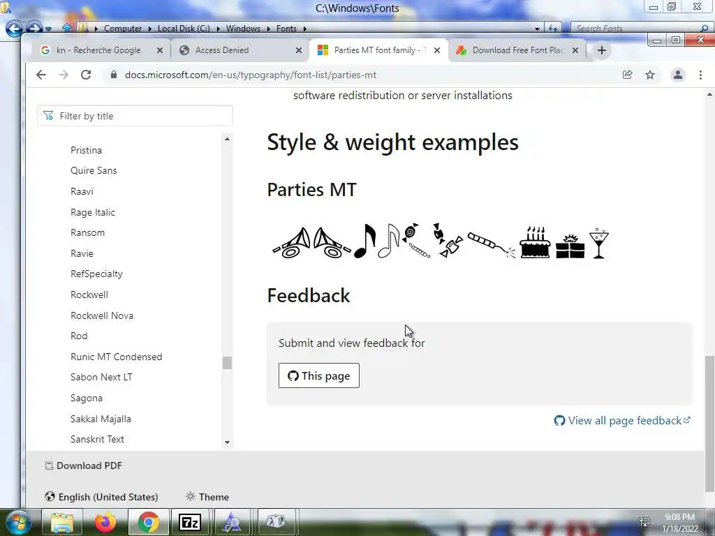Focus the Filter by title field
The height and width of the screenshot is (536, 715).
pos(135,116)
